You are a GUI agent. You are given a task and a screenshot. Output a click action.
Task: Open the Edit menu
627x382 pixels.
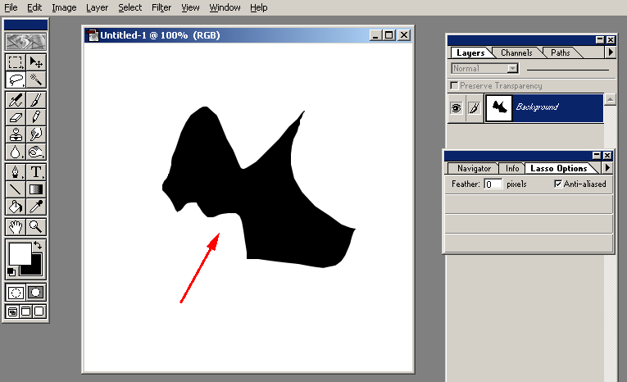click(34, 7)
